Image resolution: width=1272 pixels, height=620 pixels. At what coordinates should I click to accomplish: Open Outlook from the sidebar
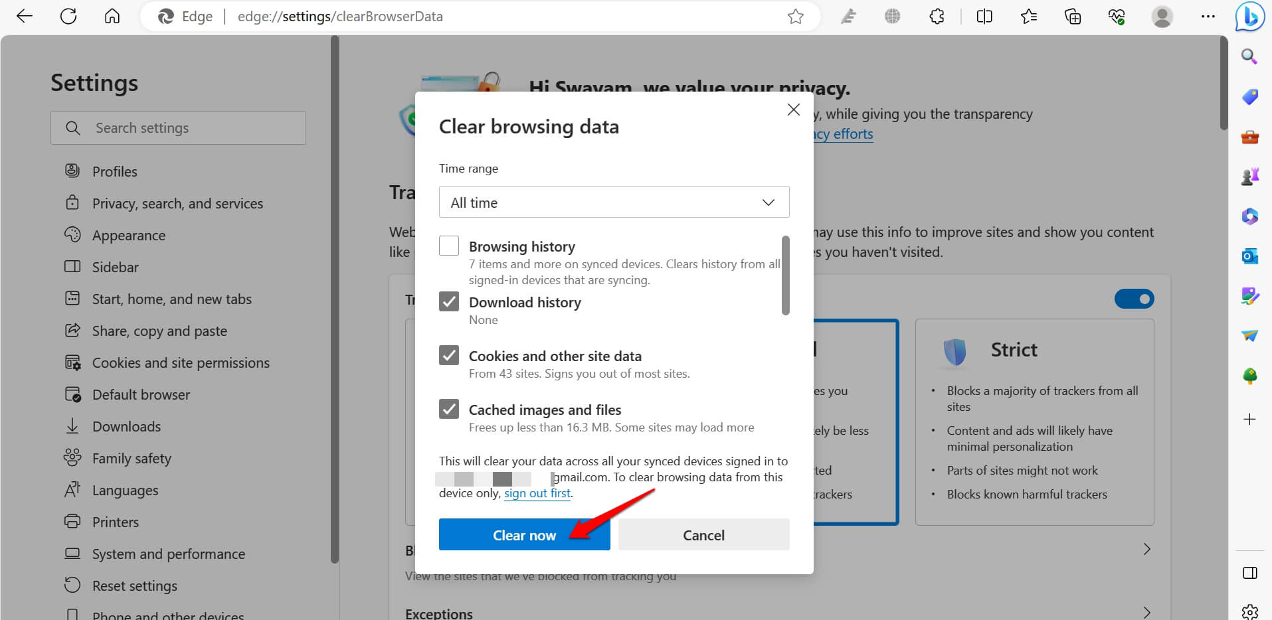coord(1249,256)
